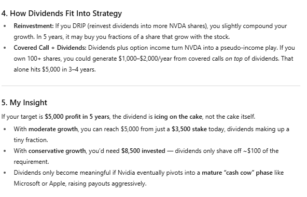The height and width of the screenshot is (197, 307).
Task: Click the bold "$3,500 stake" text
Action: 189,129
